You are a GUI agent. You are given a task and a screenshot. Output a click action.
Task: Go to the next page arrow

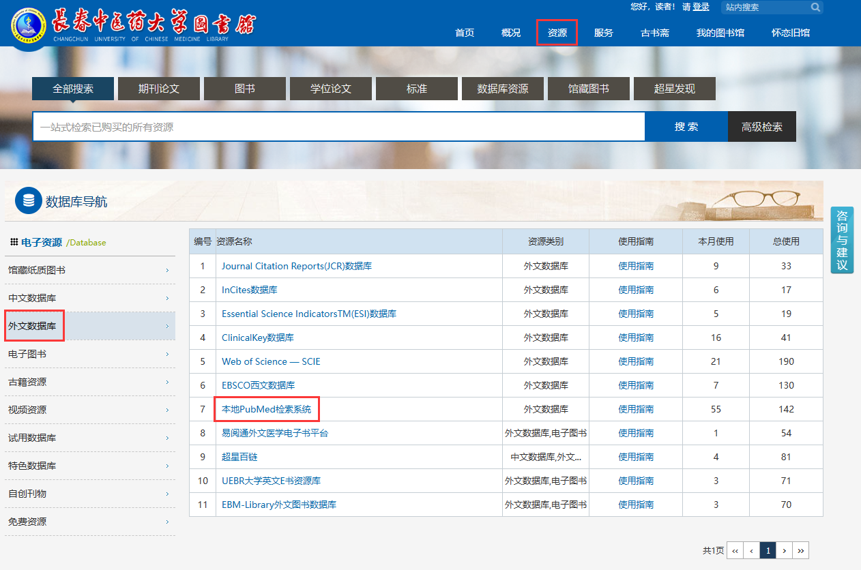tap(785, 550)
